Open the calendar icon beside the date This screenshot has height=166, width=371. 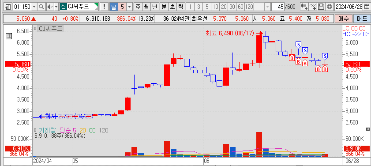click(366, 7)
